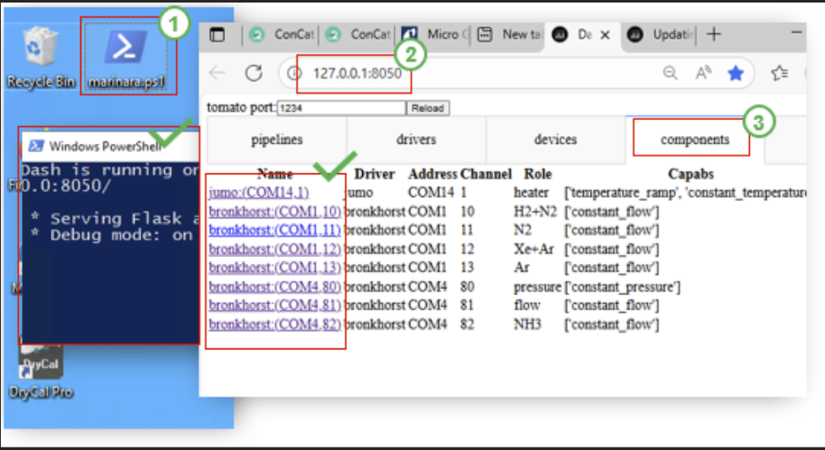
Task: Click the read aloud icon
Action: (x=703, y=74)
